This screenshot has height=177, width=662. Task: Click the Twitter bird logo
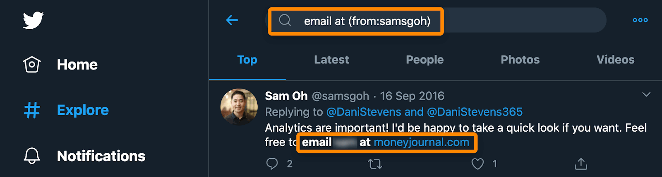[x=33, y=20]
